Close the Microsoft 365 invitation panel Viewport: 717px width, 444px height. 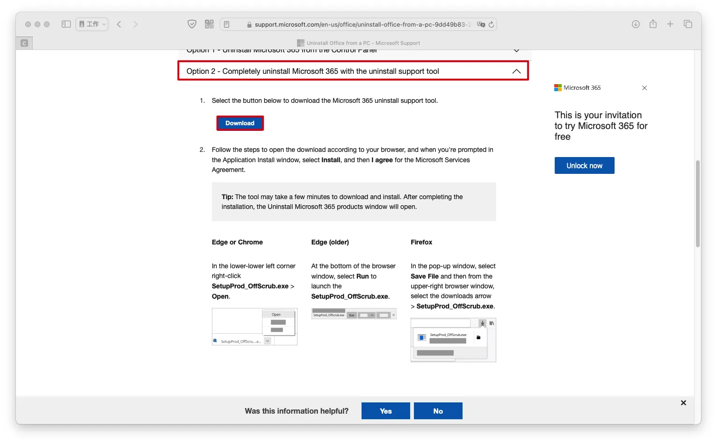(x=645, y=88)
